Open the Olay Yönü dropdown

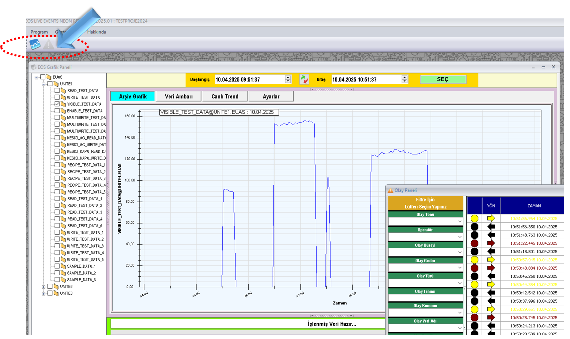[426, 221]
